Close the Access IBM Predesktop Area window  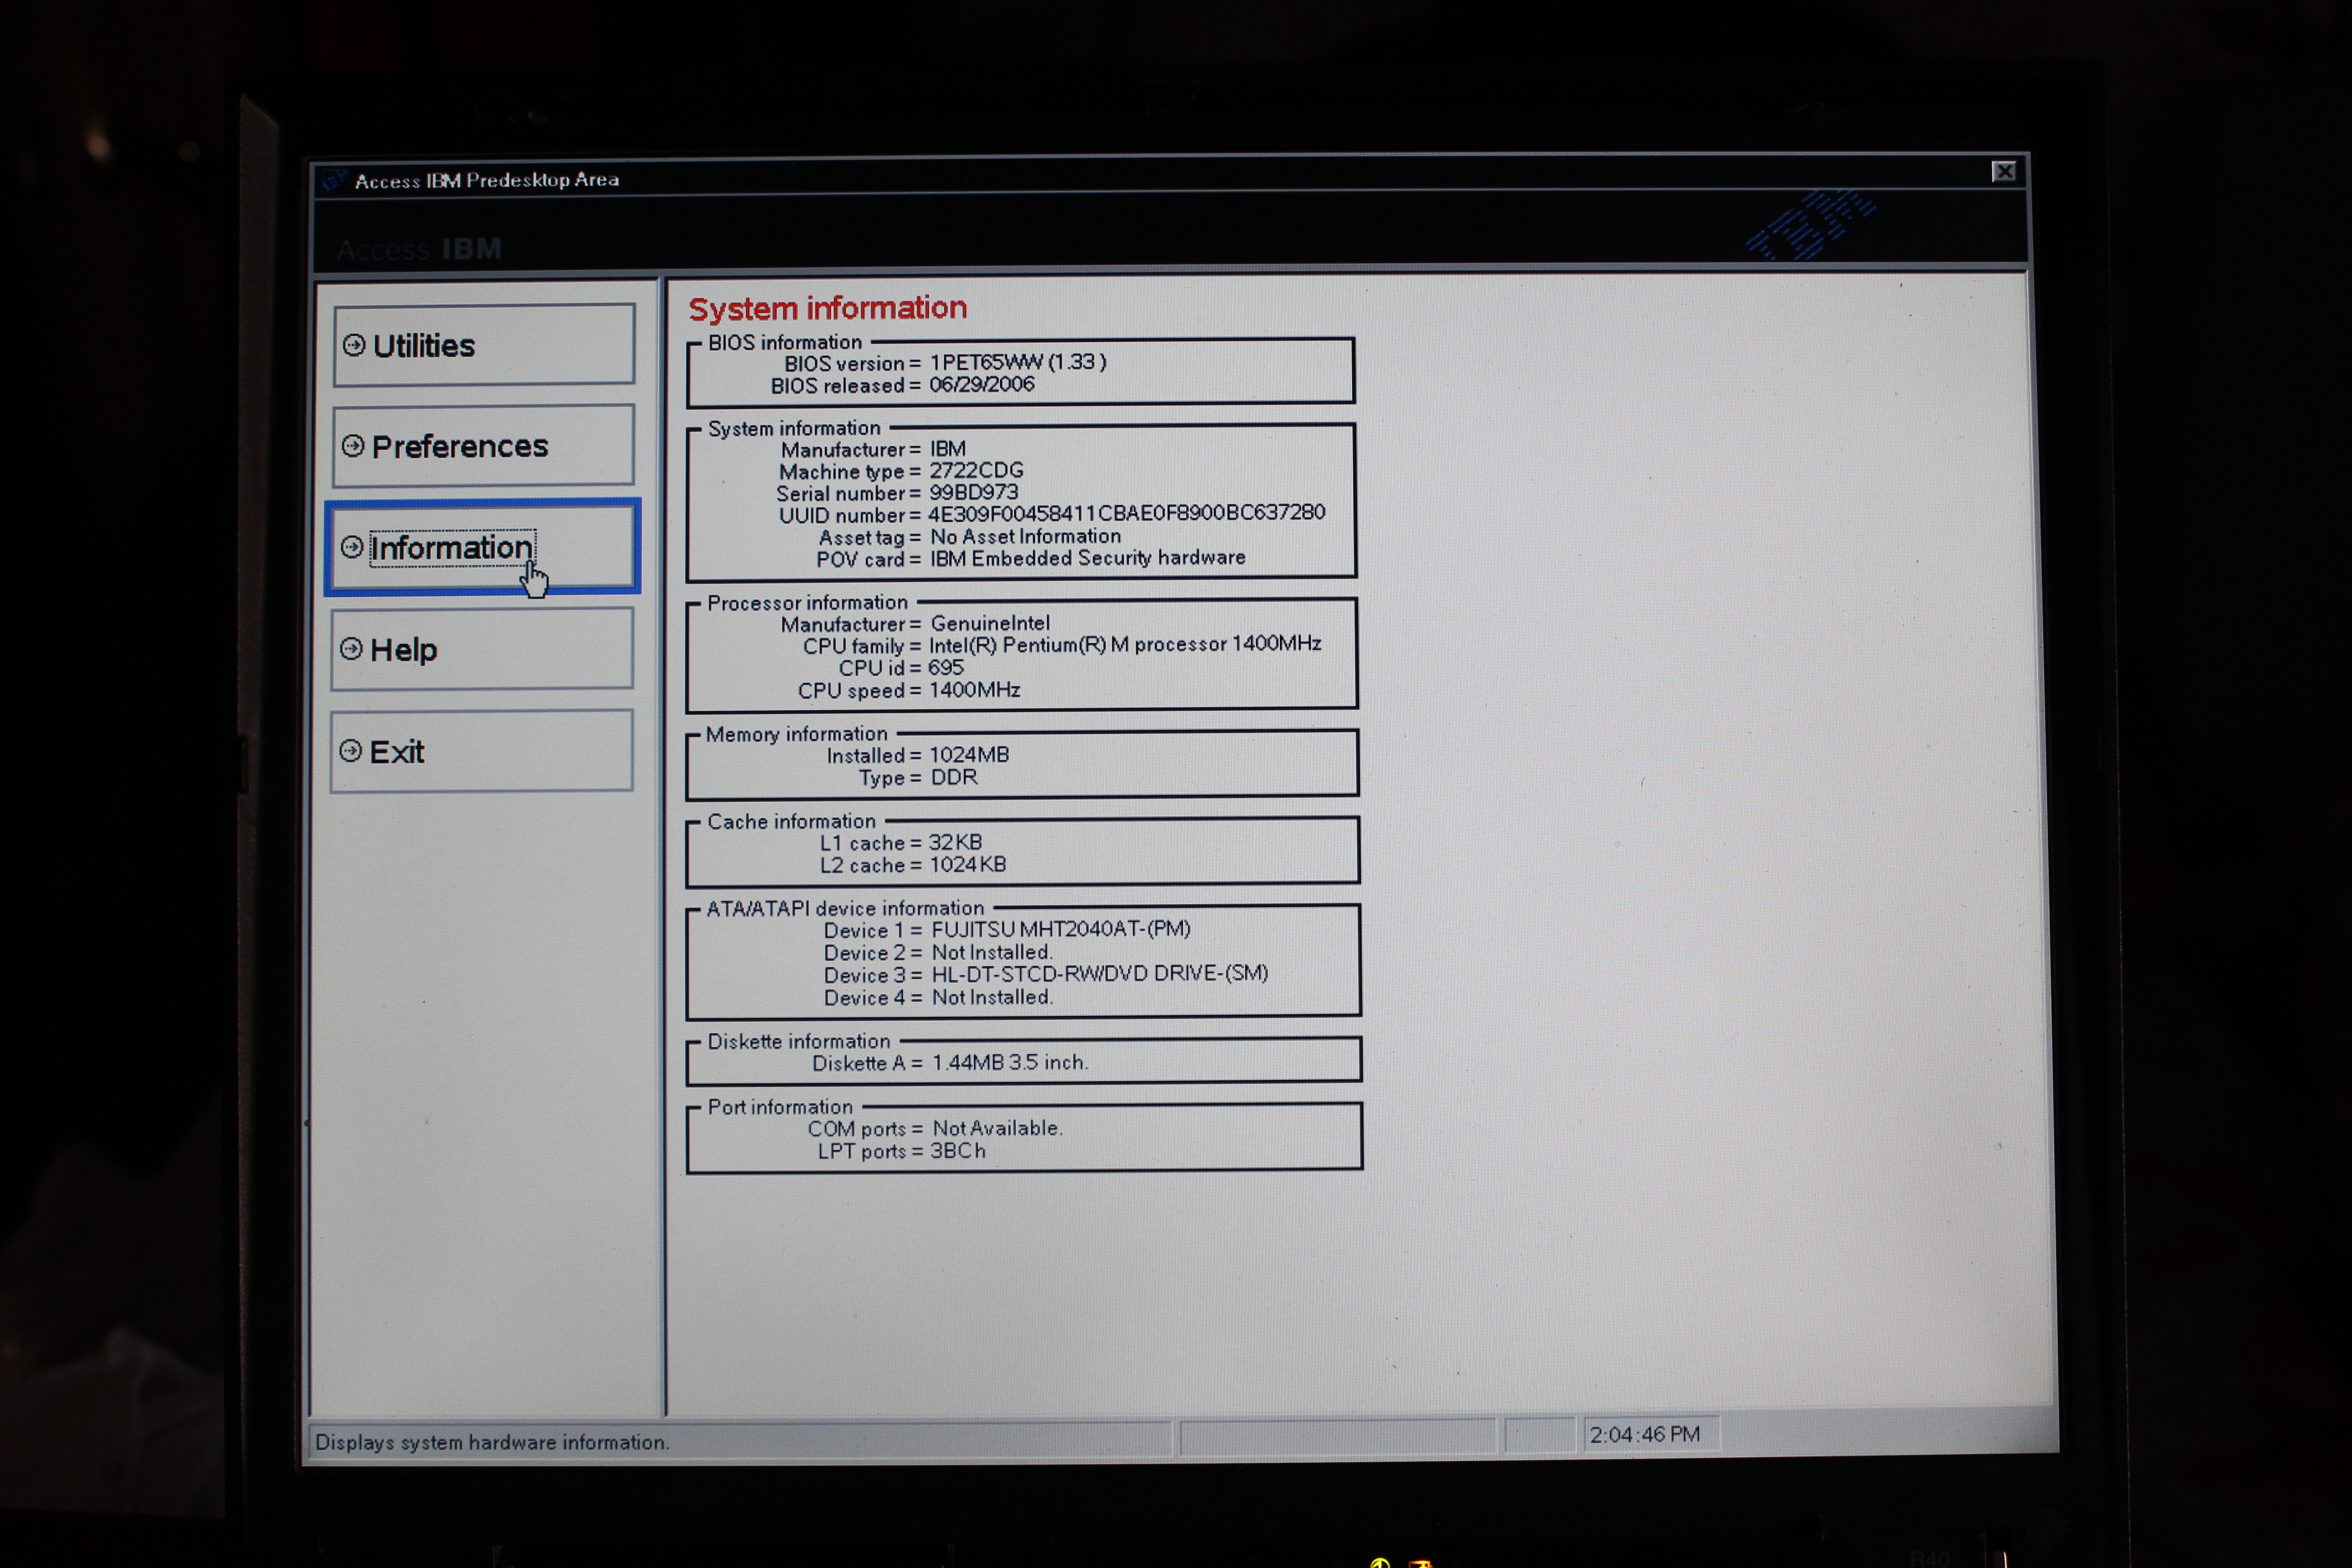coord(2003,172)
